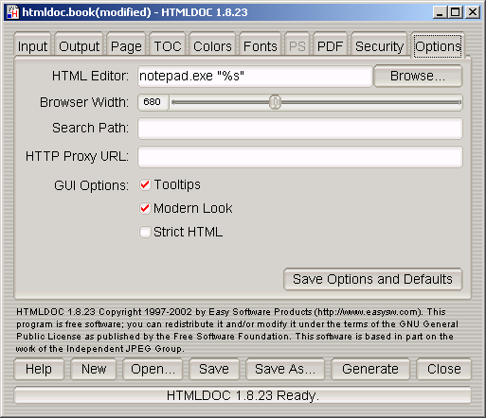
Task: Focus the HTTP Proxy URL field
Action: (300, 157)
